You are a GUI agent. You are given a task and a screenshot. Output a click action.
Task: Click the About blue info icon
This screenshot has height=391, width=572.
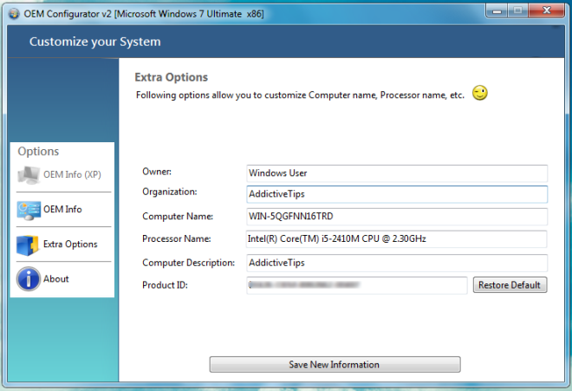28,279
